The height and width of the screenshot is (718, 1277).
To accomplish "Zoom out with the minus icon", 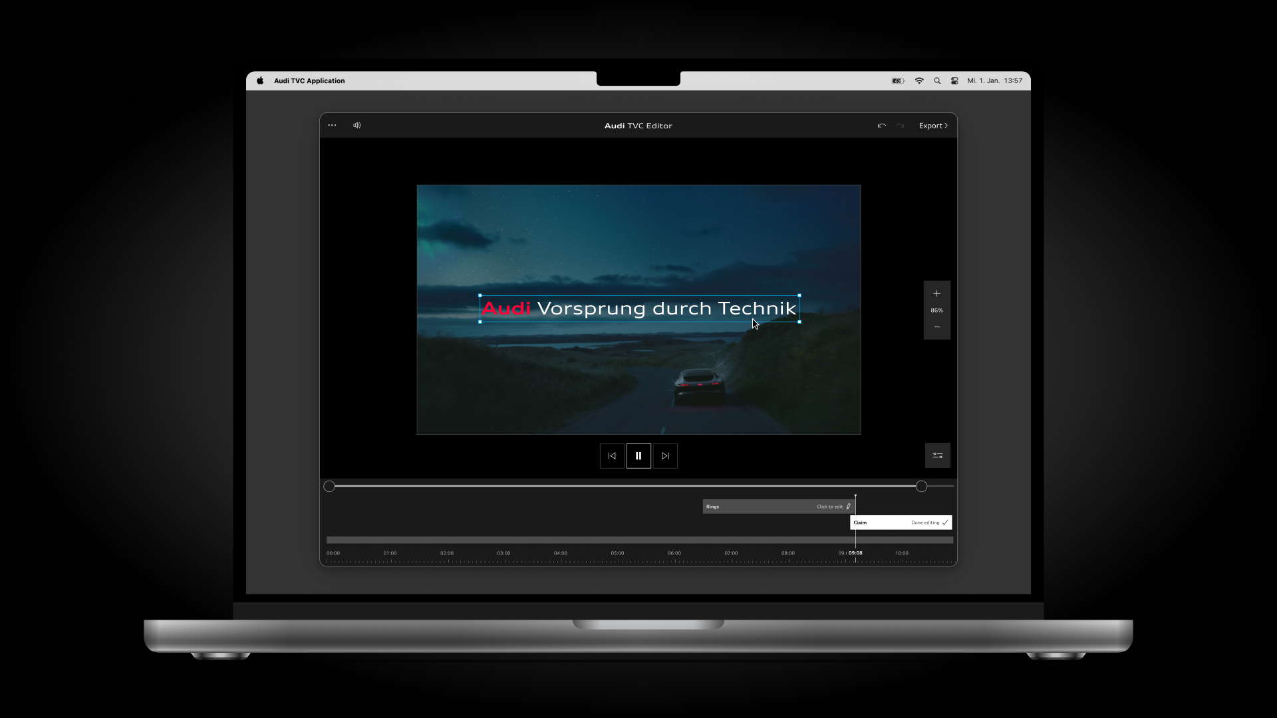I will pos(936,327).
